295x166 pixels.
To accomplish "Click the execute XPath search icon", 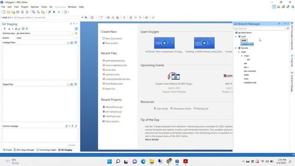I will [x=86, y=18].
